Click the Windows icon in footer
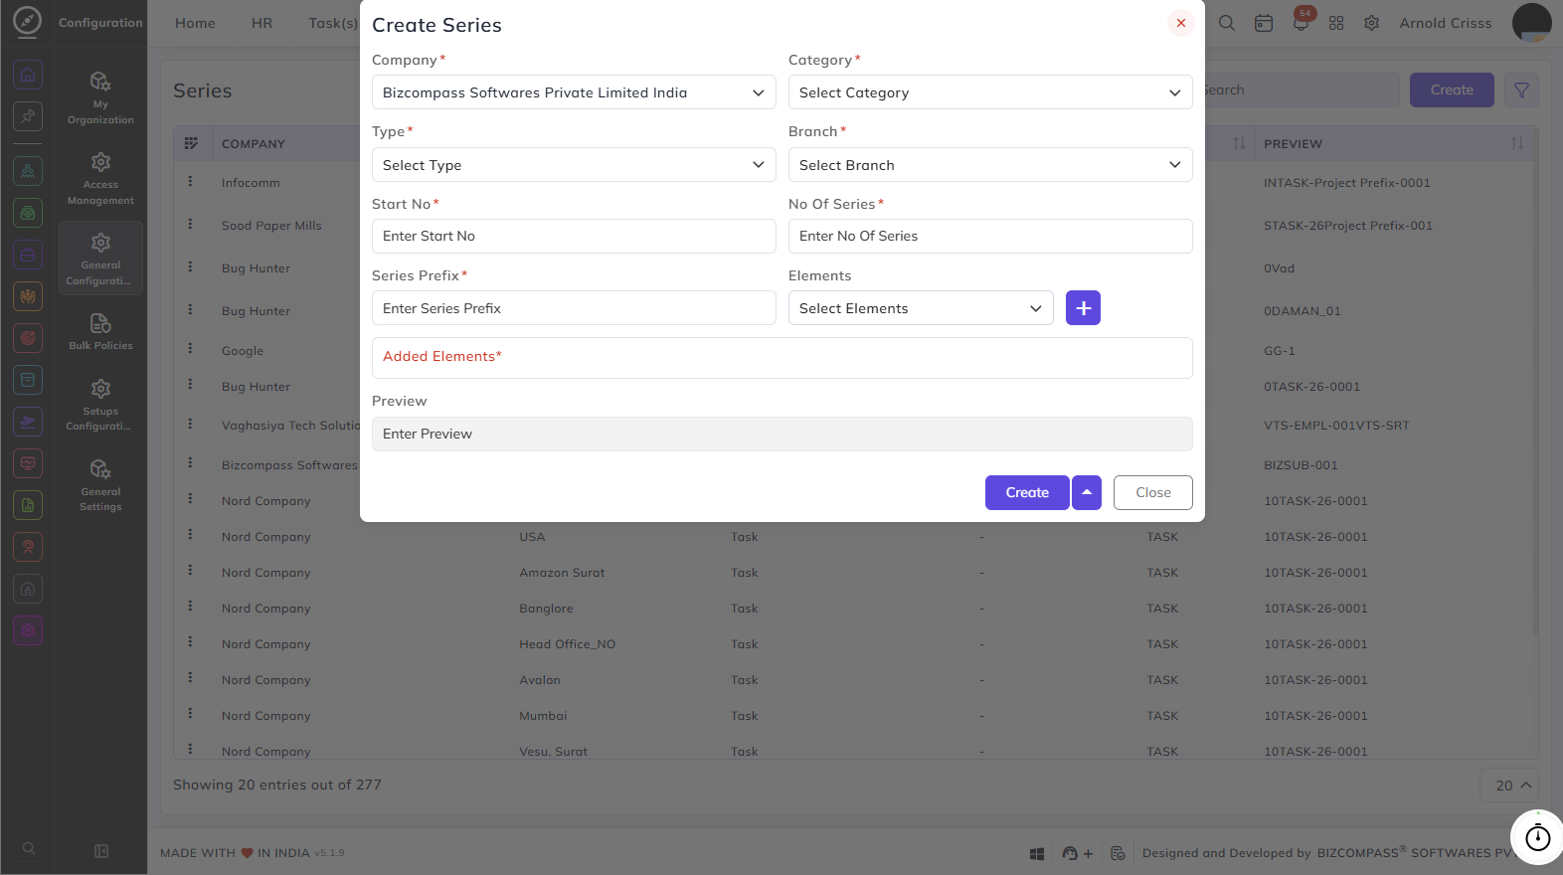Viewport: 1563px width, 875px height. 1037,853
